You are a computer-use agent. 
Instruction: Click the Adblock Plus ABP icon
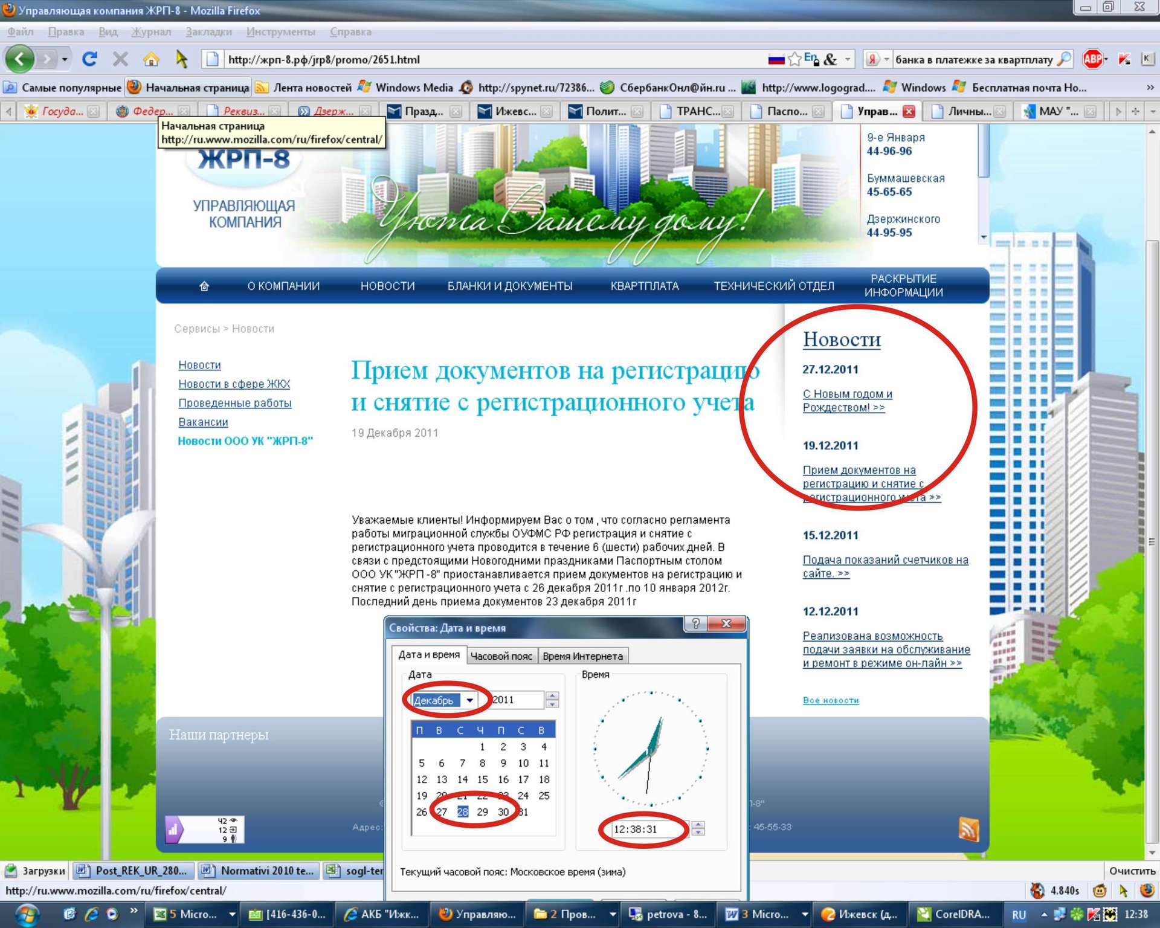[x=1092, y=59]
